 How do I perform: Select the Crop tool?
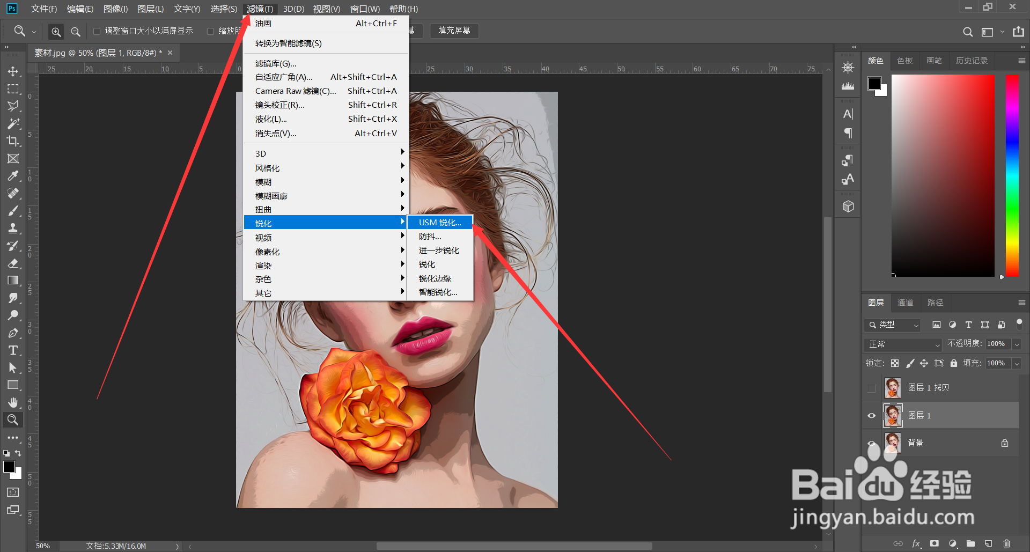[x=13, y=141]
